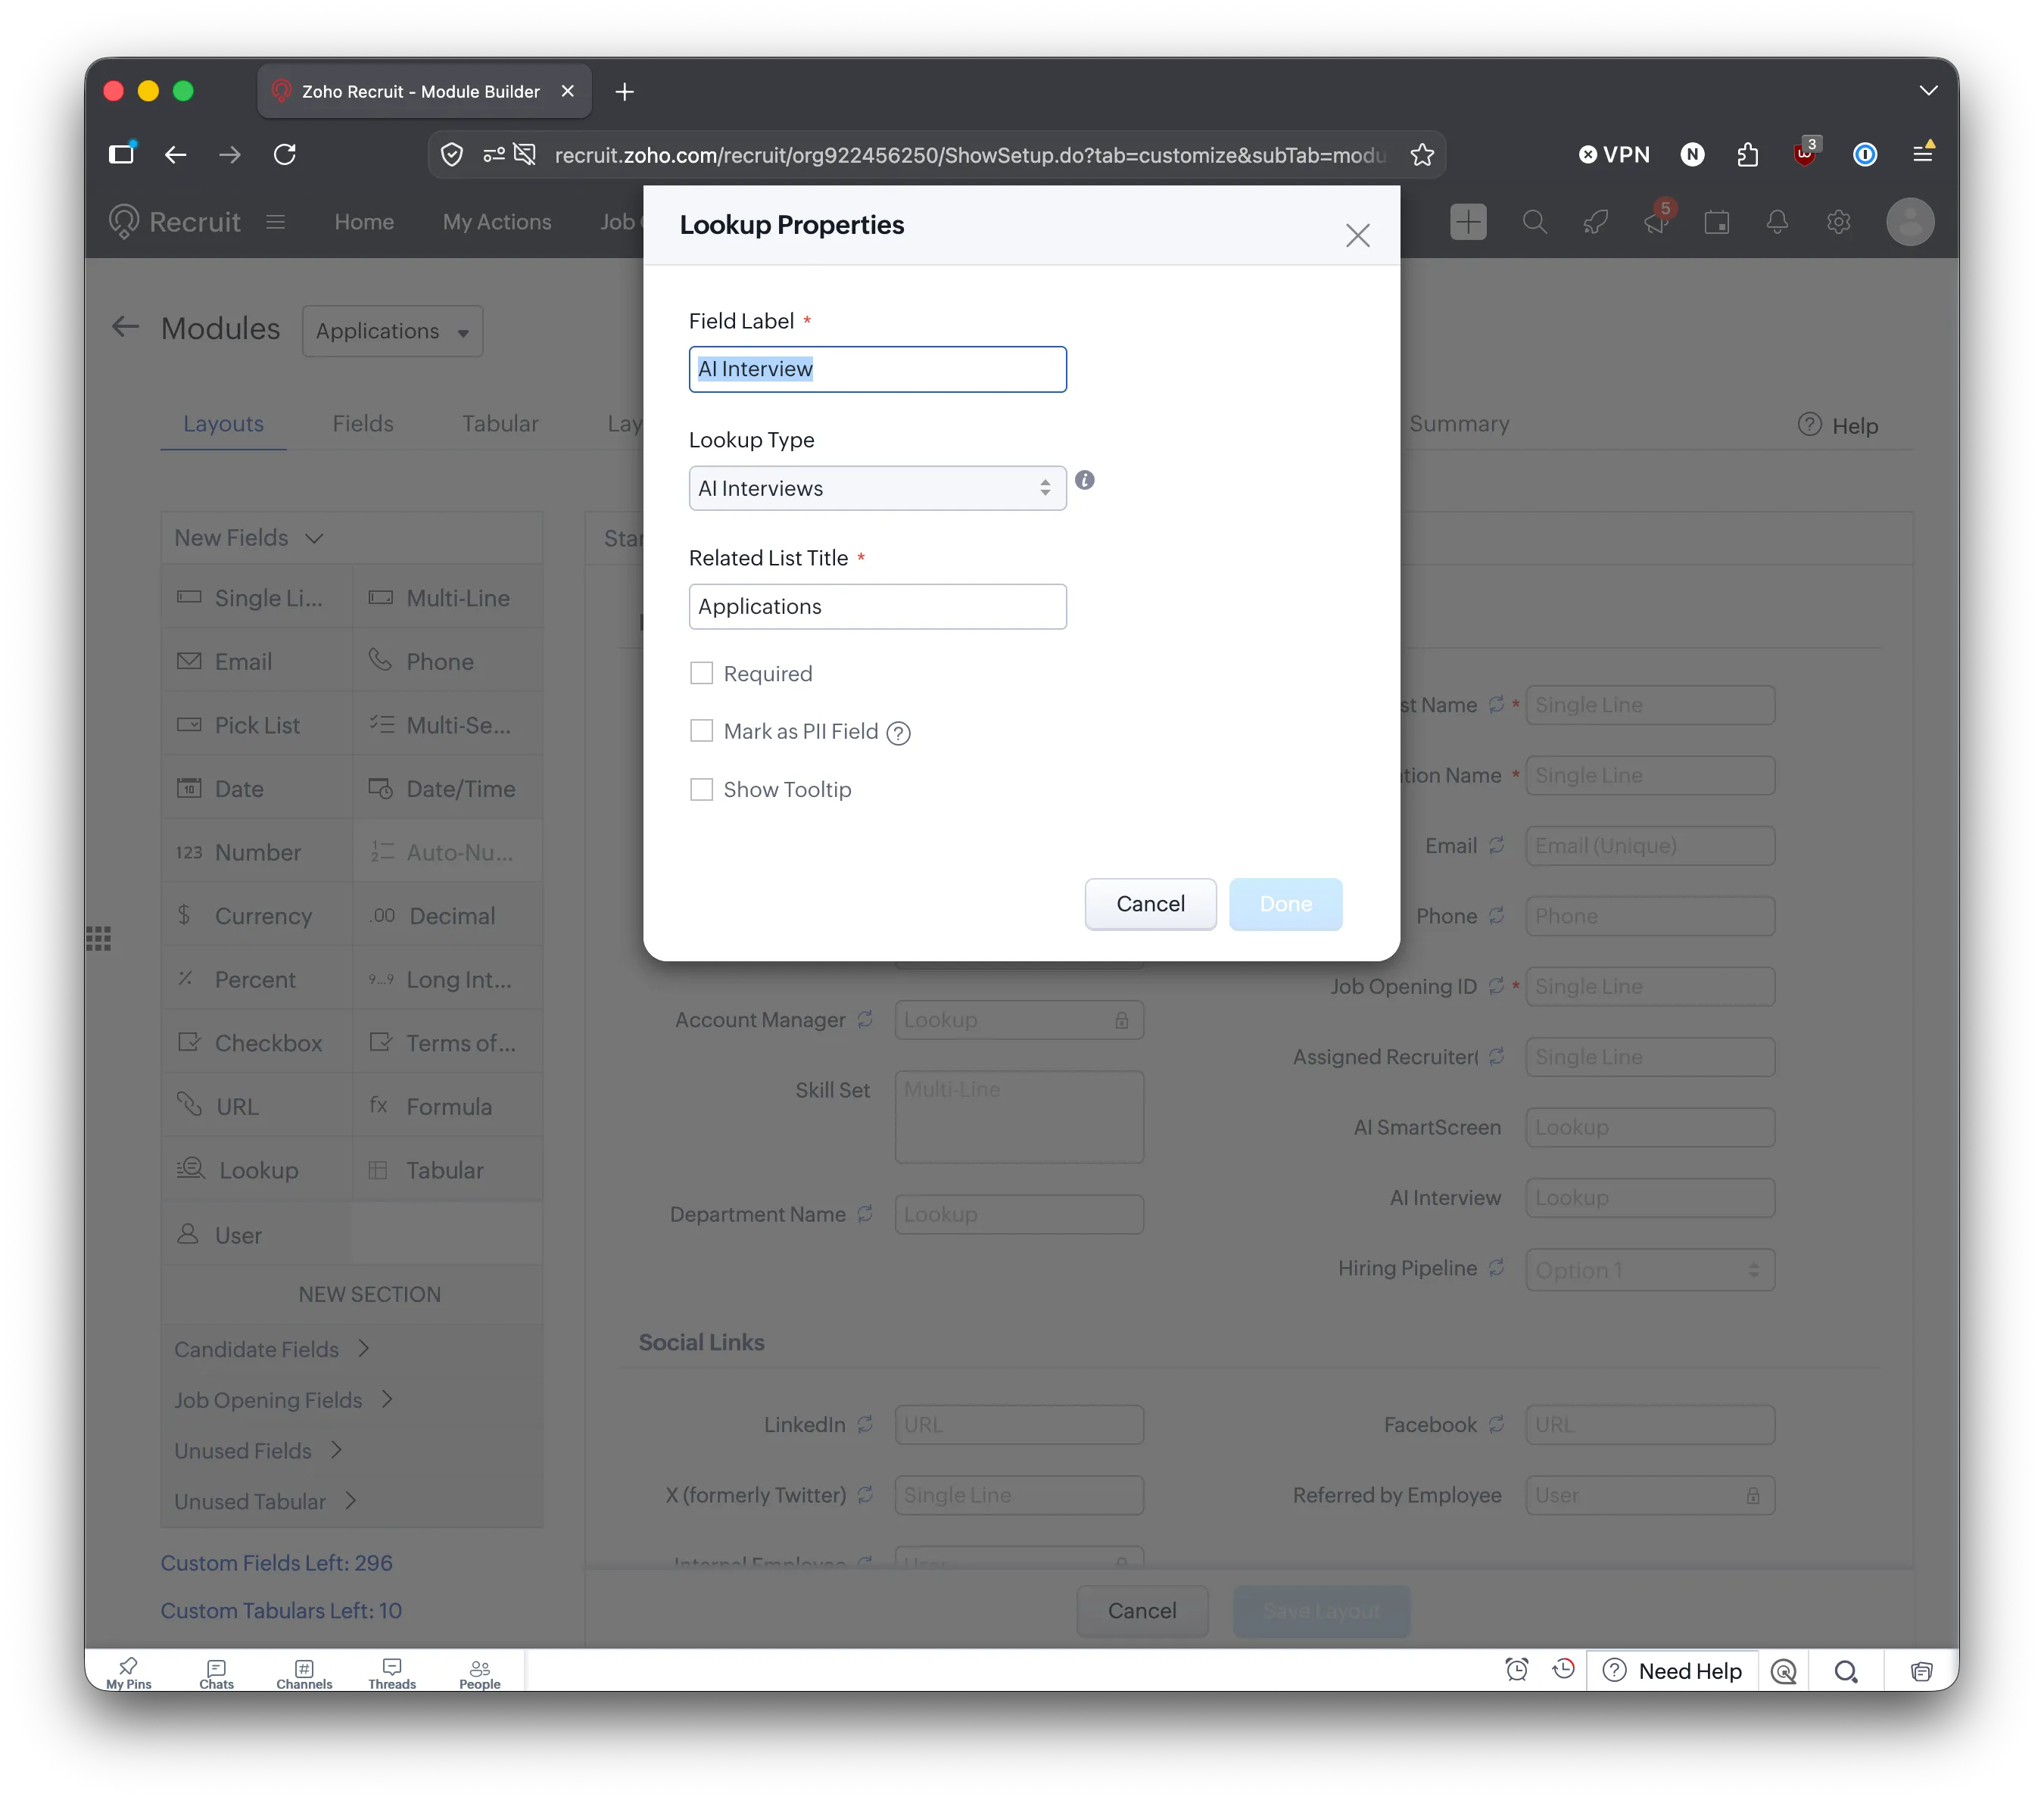Close the Lookup Properties dialog
Screen dimensions: 2044x1803
point(1357,236)
